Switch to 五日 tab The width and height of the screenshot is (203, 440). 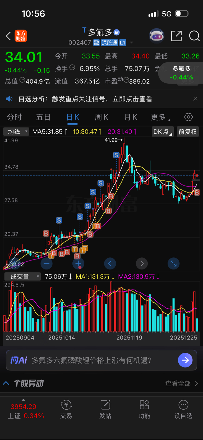pyautogui.click(x=43, y=117)
